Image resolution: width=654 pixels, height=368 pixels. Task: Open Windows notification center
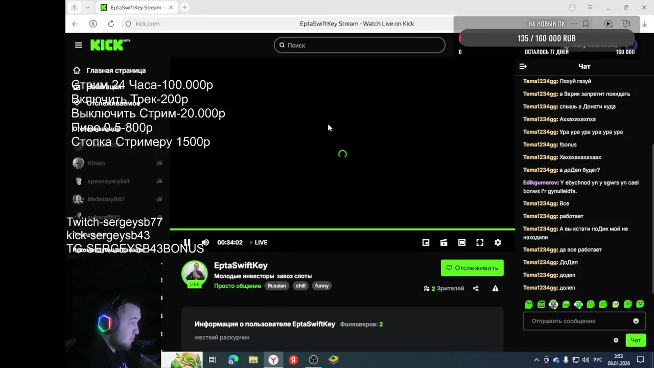pyautogui.click(x=641, y=360)
